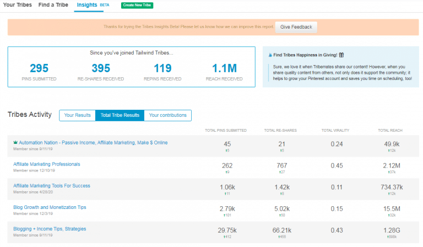This screenshot has width=423, height=247.
Task: Click the Give Feedback button
Action: click(296, 27)
